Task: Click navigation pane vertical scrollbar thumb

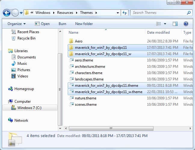Action: (60, 89)
